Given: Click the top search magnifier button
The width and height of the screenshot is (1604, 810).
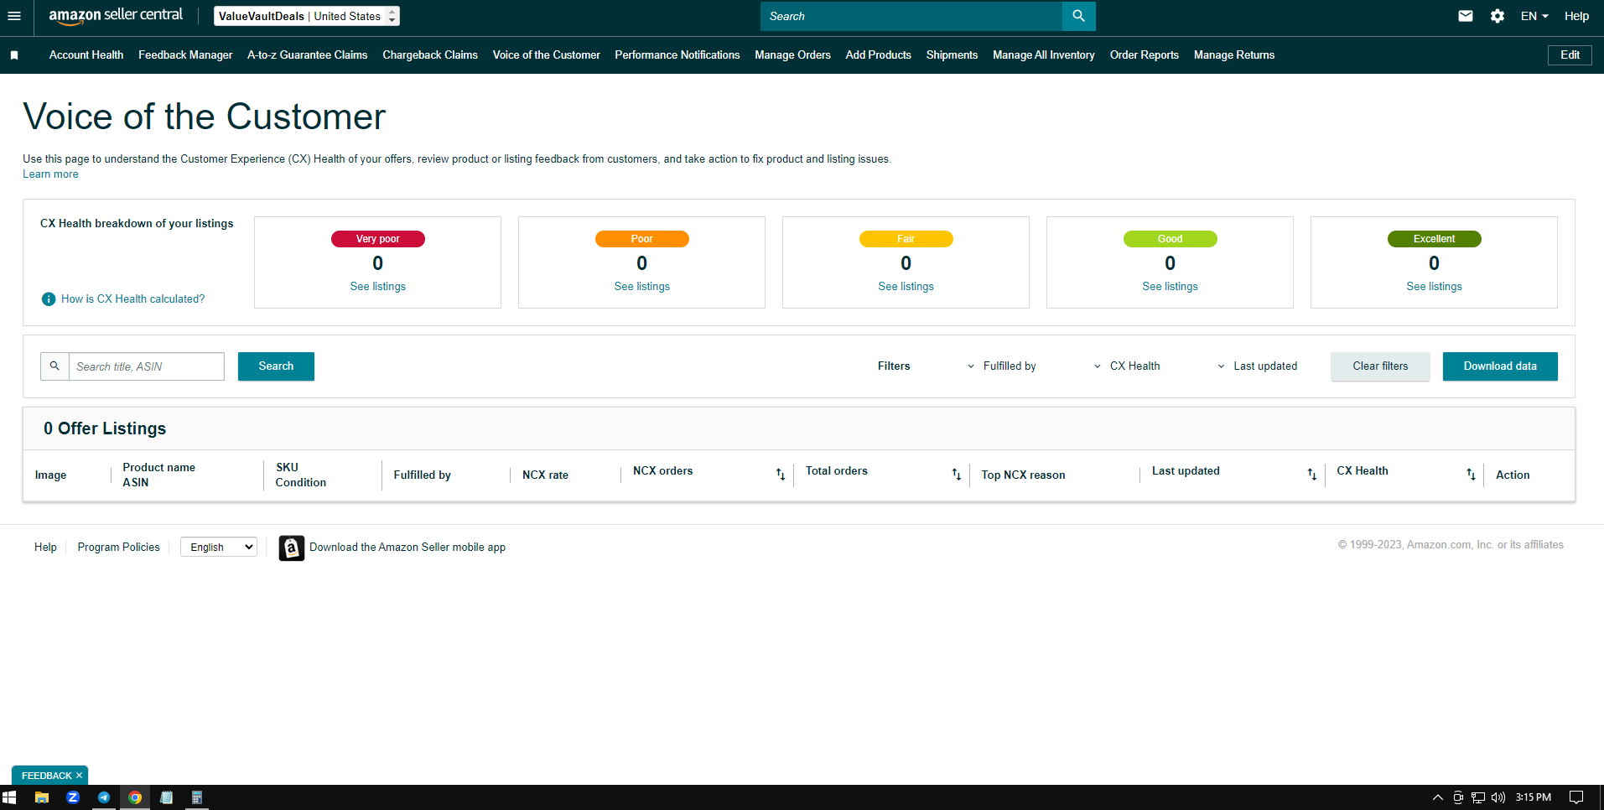Looking at the screenshot, I should point(1078,16).
